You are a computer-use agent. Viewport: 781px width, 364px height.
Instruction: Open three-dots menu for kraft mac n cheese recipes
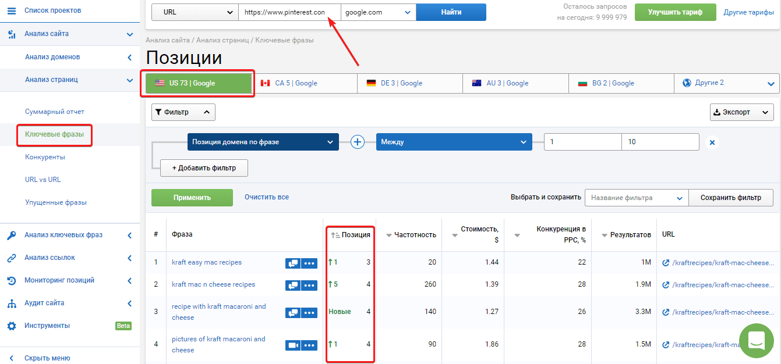(310, 285)
